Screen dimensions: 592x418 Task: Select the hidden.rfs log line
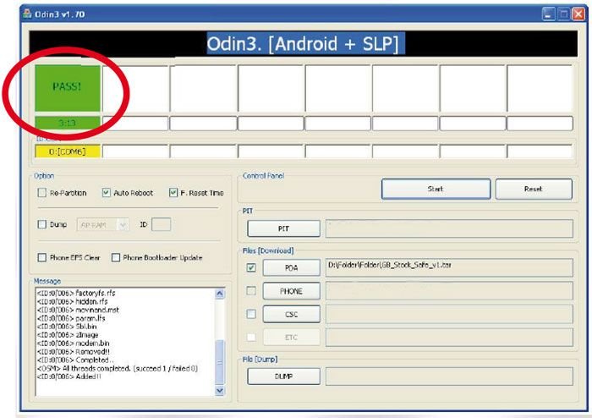[73, 301]
